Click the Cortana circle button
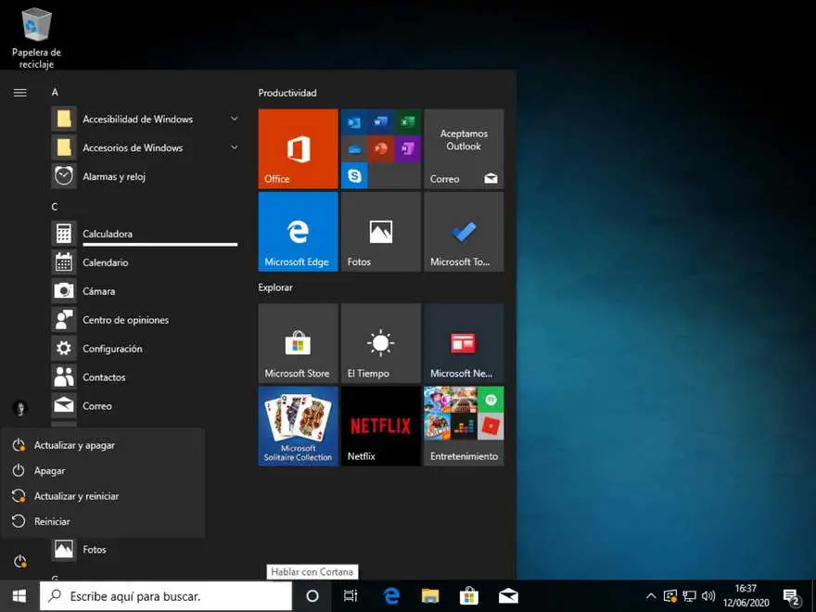Screen dimensions: 816x612 point(312,596)
